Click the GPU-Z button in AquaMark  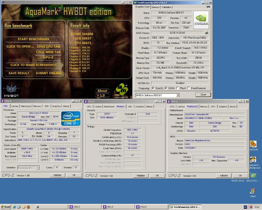tap(48, 57)
